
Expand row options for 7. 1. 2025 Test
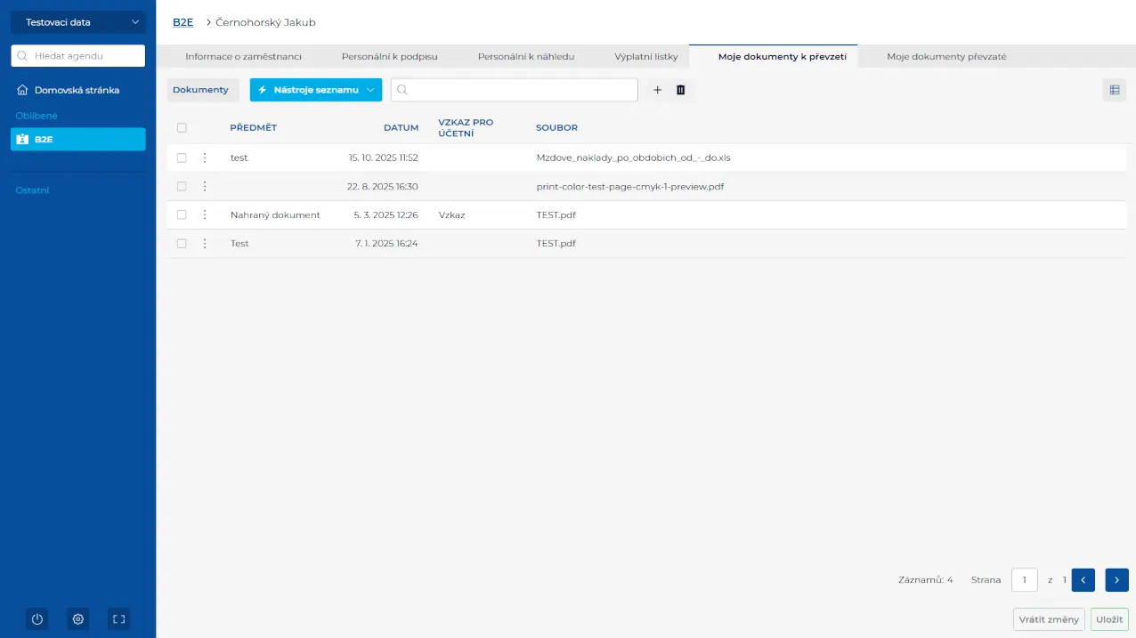(205, 244)
